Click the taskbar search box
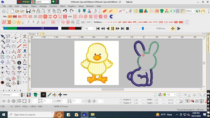This screenshot has width=210, height=118. coord(30,115)
